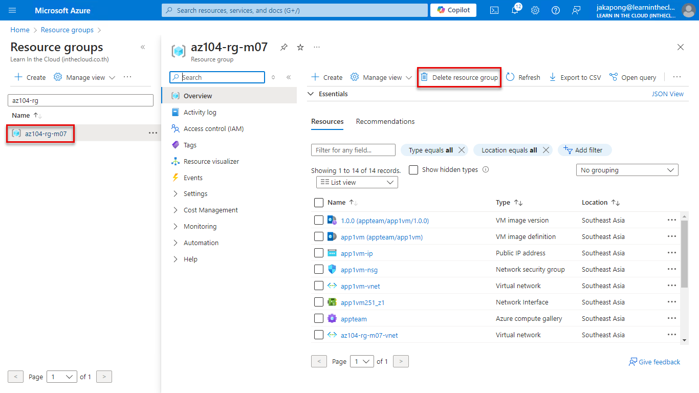Viewport: 699px width, 393px height.
Task: Open the notifications bell
Action: [515, 10]
